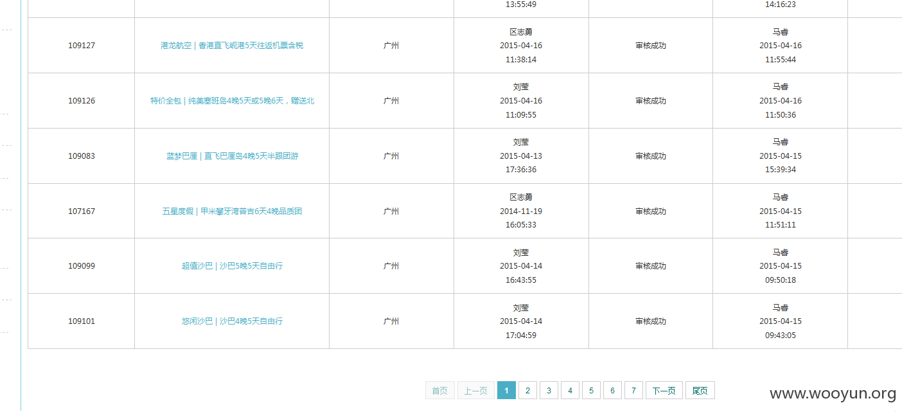
Task: Open the 超值沙巴 沙巴5晚5天自由行 link
Action: tap(232, 266)
